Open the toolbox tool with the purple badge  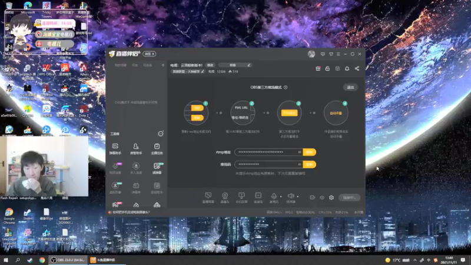click(115, 168)
